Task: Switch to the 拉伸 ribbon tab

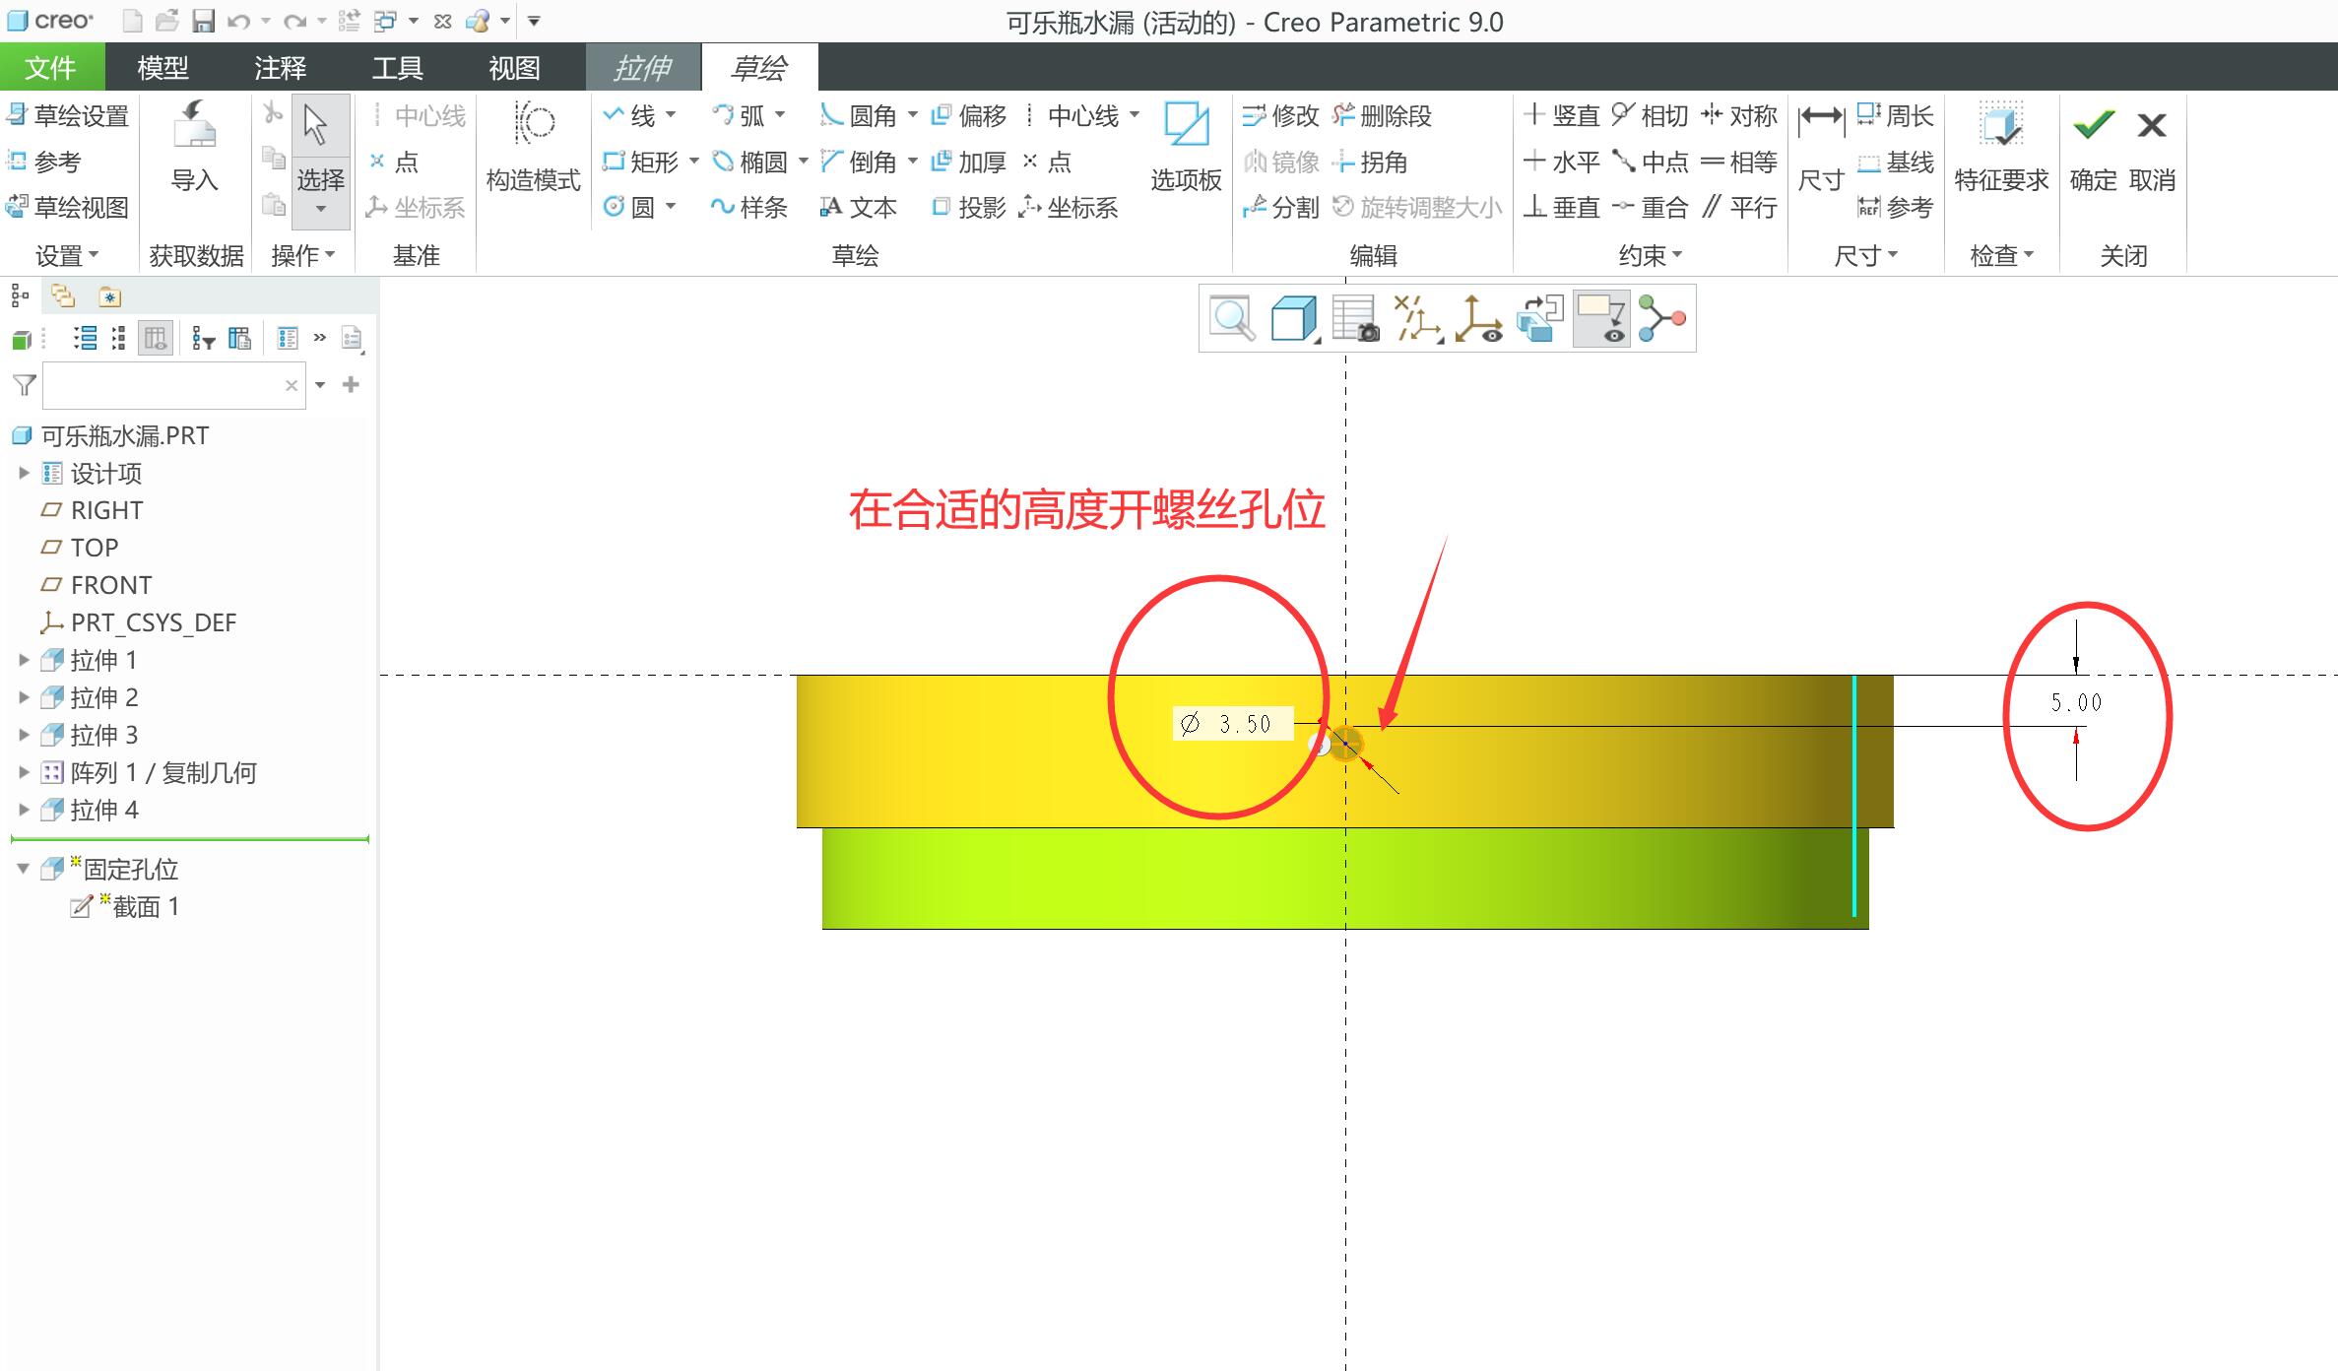Action: point(643,67)
